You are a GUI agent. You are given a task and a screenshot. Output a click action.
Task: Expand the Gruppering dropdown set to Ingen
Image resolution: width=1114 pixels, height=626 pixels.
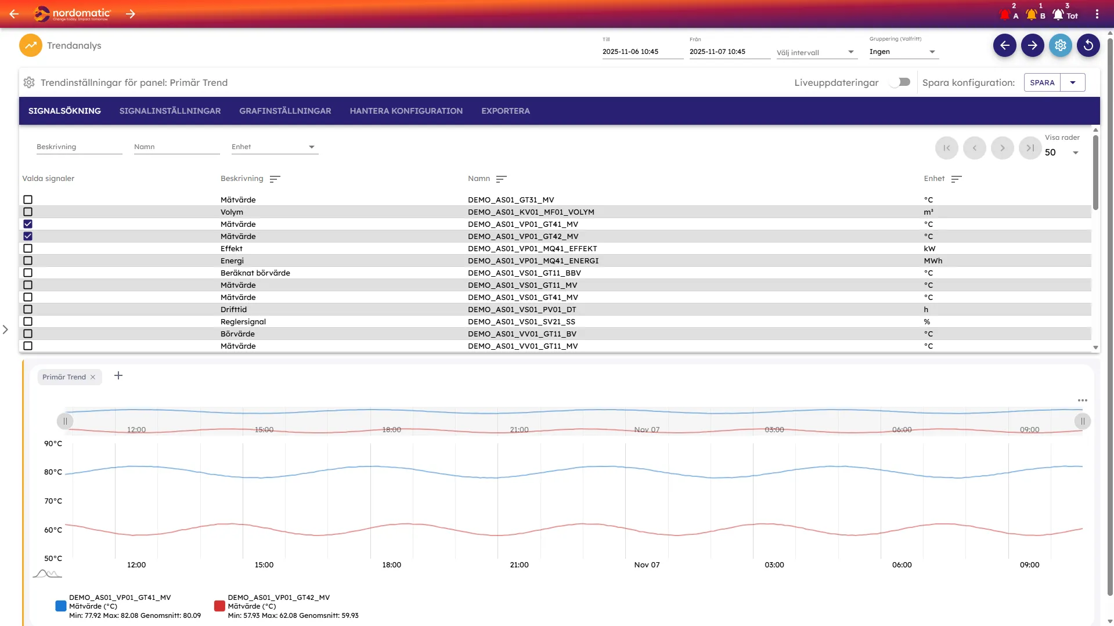pos(903,52)
